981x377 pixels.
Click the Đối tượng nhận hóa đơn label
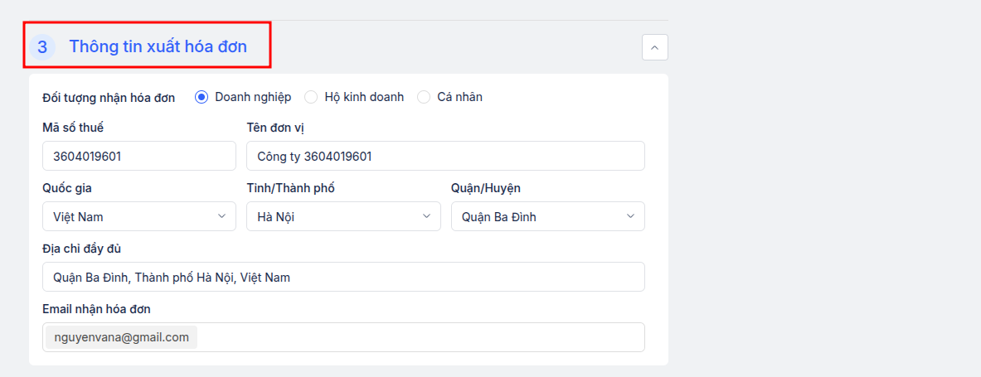tap(109, 98)
